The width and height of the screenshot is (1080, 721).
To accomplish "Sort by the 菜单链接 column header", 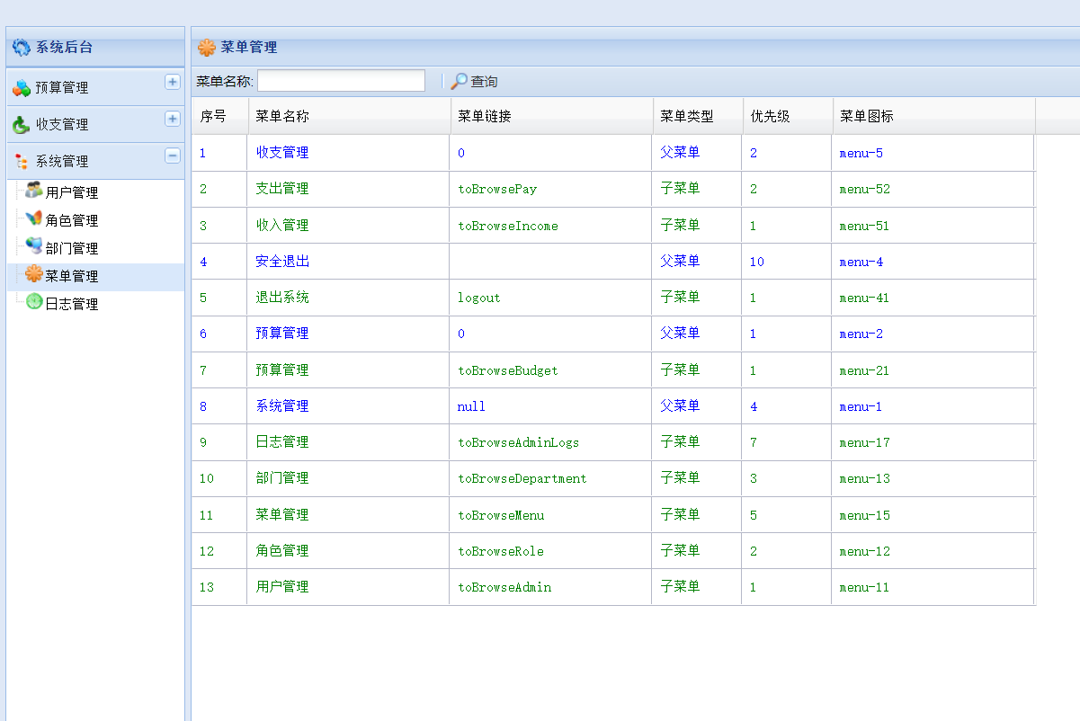I will point(552,116).
